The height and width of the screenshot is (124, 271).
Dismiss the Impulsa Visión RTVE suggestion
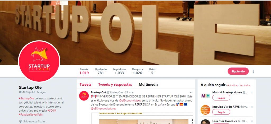252,107
